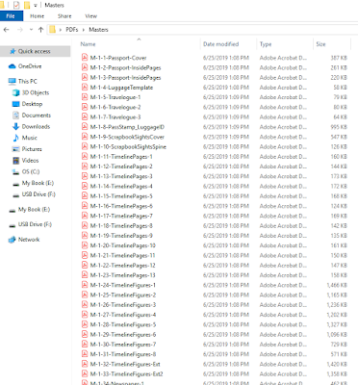Click PDF icon of M-1-24-TimelineFigures-1
This screenshot has height=385, width=358.
pos(85,285)
